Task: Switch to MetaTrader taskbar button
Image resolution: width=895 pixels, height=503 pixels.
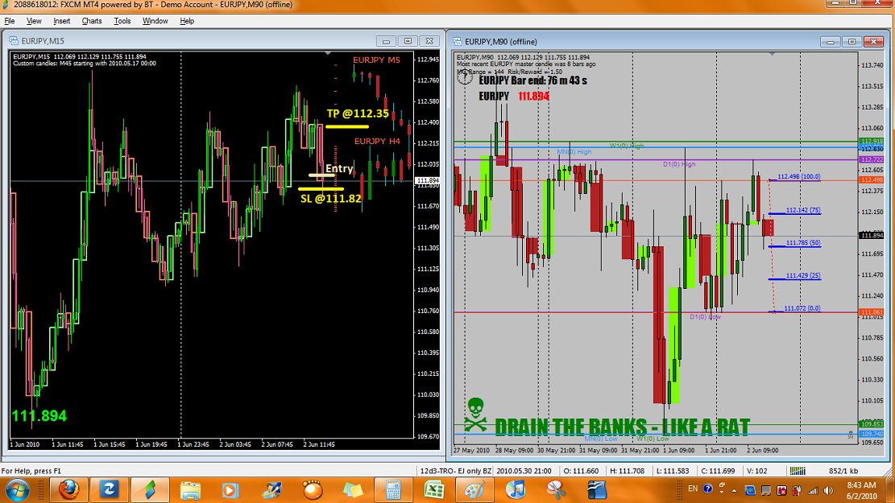Action: pos(150,490)
